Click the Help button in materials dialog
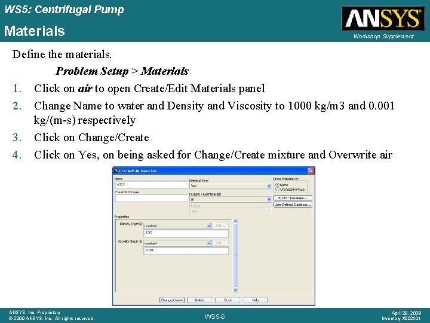Image resolution: width=430 pixels, height=323 pixels. point(256,300)
